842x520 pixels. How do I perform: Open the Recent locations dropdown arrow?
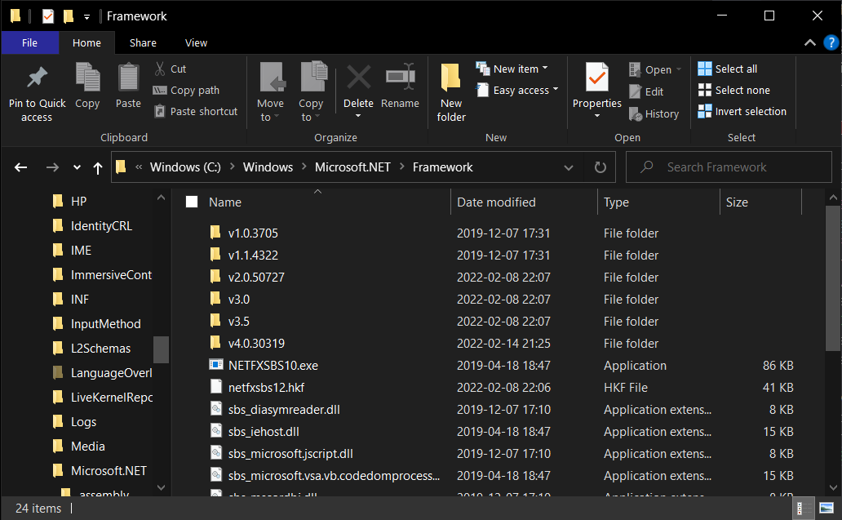pos(77,167)
